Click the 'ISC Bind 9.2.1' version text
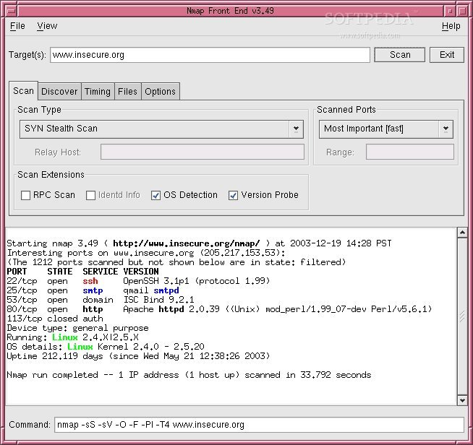The height and width of the screenshot is (445, 473). click(x=158, y=300)
